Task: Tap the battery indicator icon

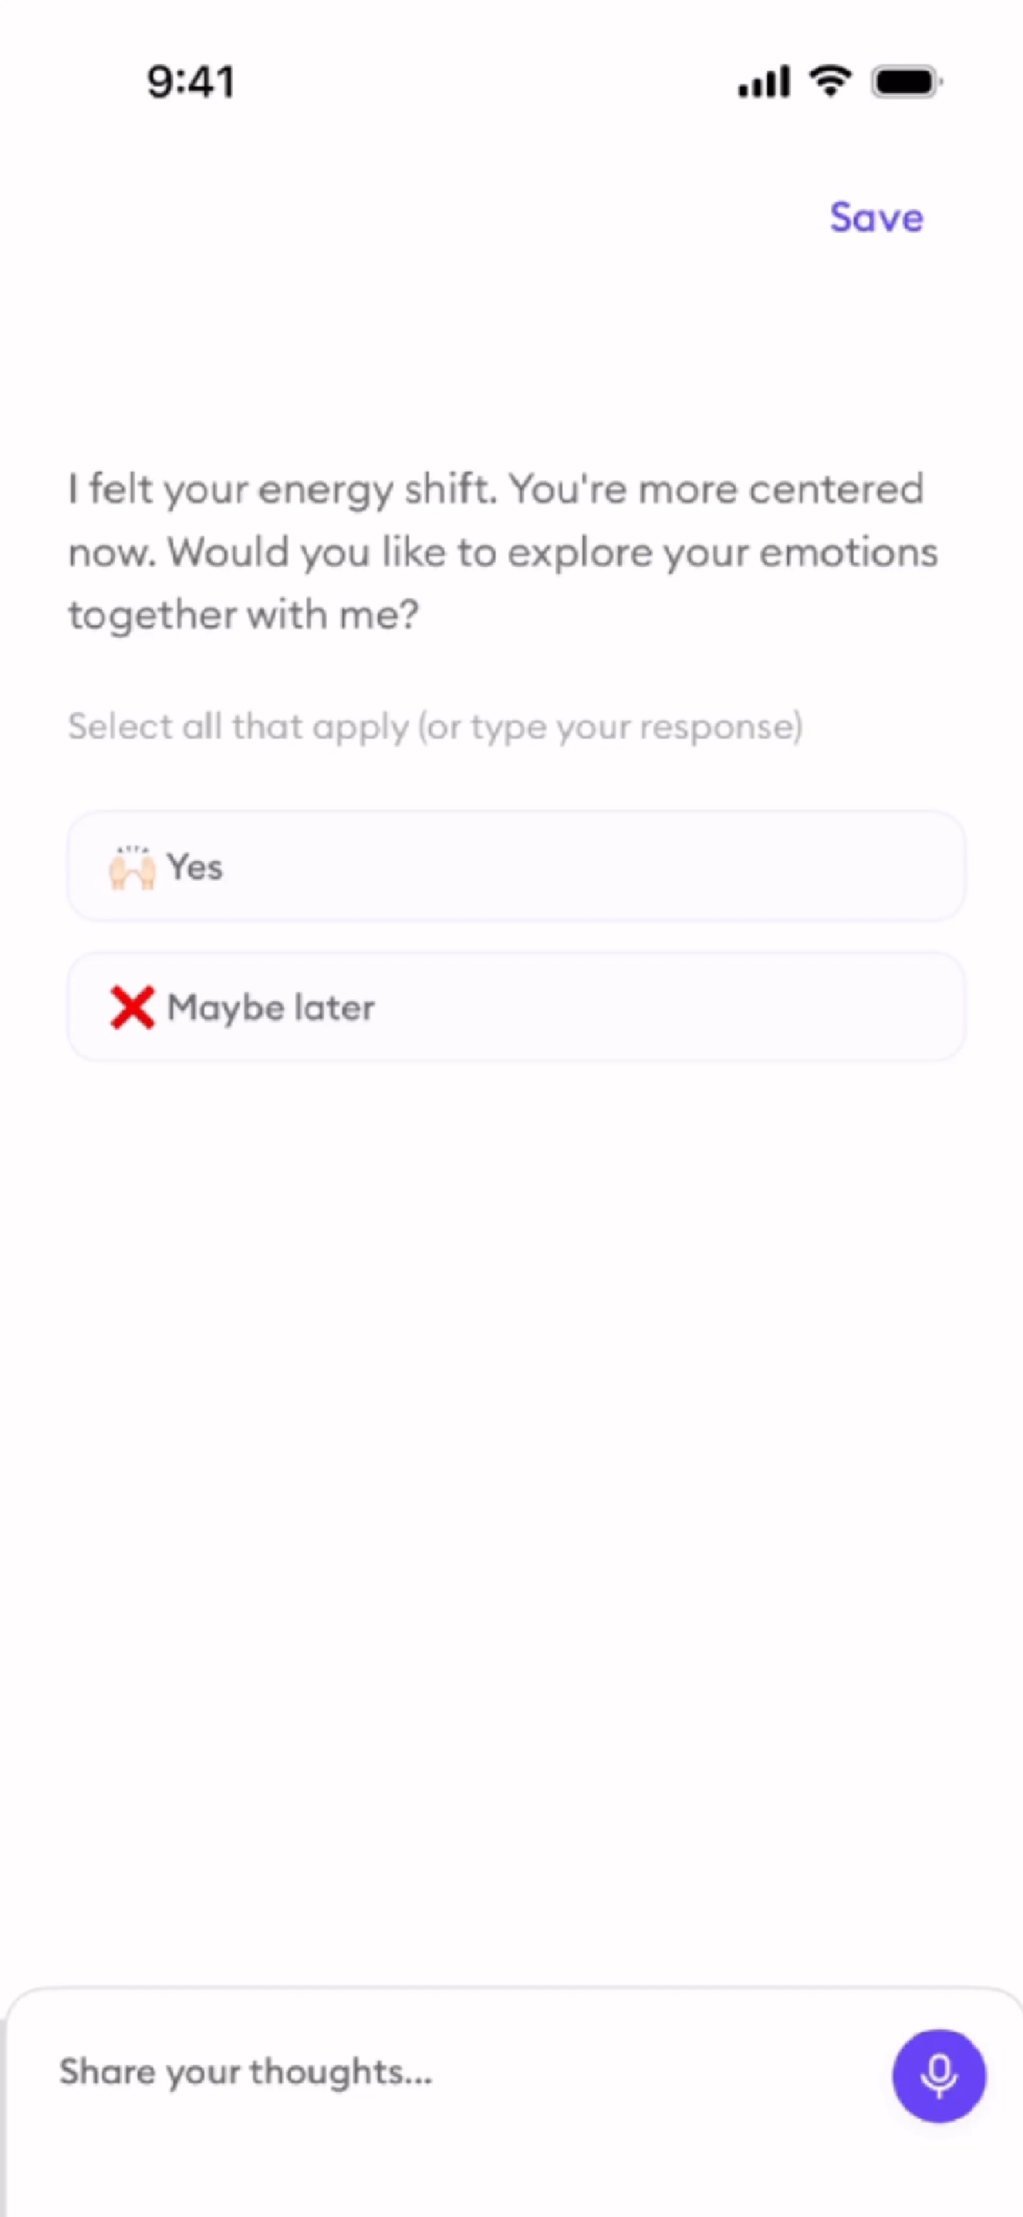Action: click(x=906, y=83)
